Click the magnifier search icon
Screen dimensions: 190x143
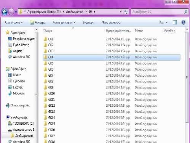pyautogui.click(x=185, y=12)
